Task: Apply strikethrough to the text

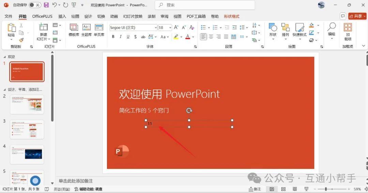Action: point(143,37)
